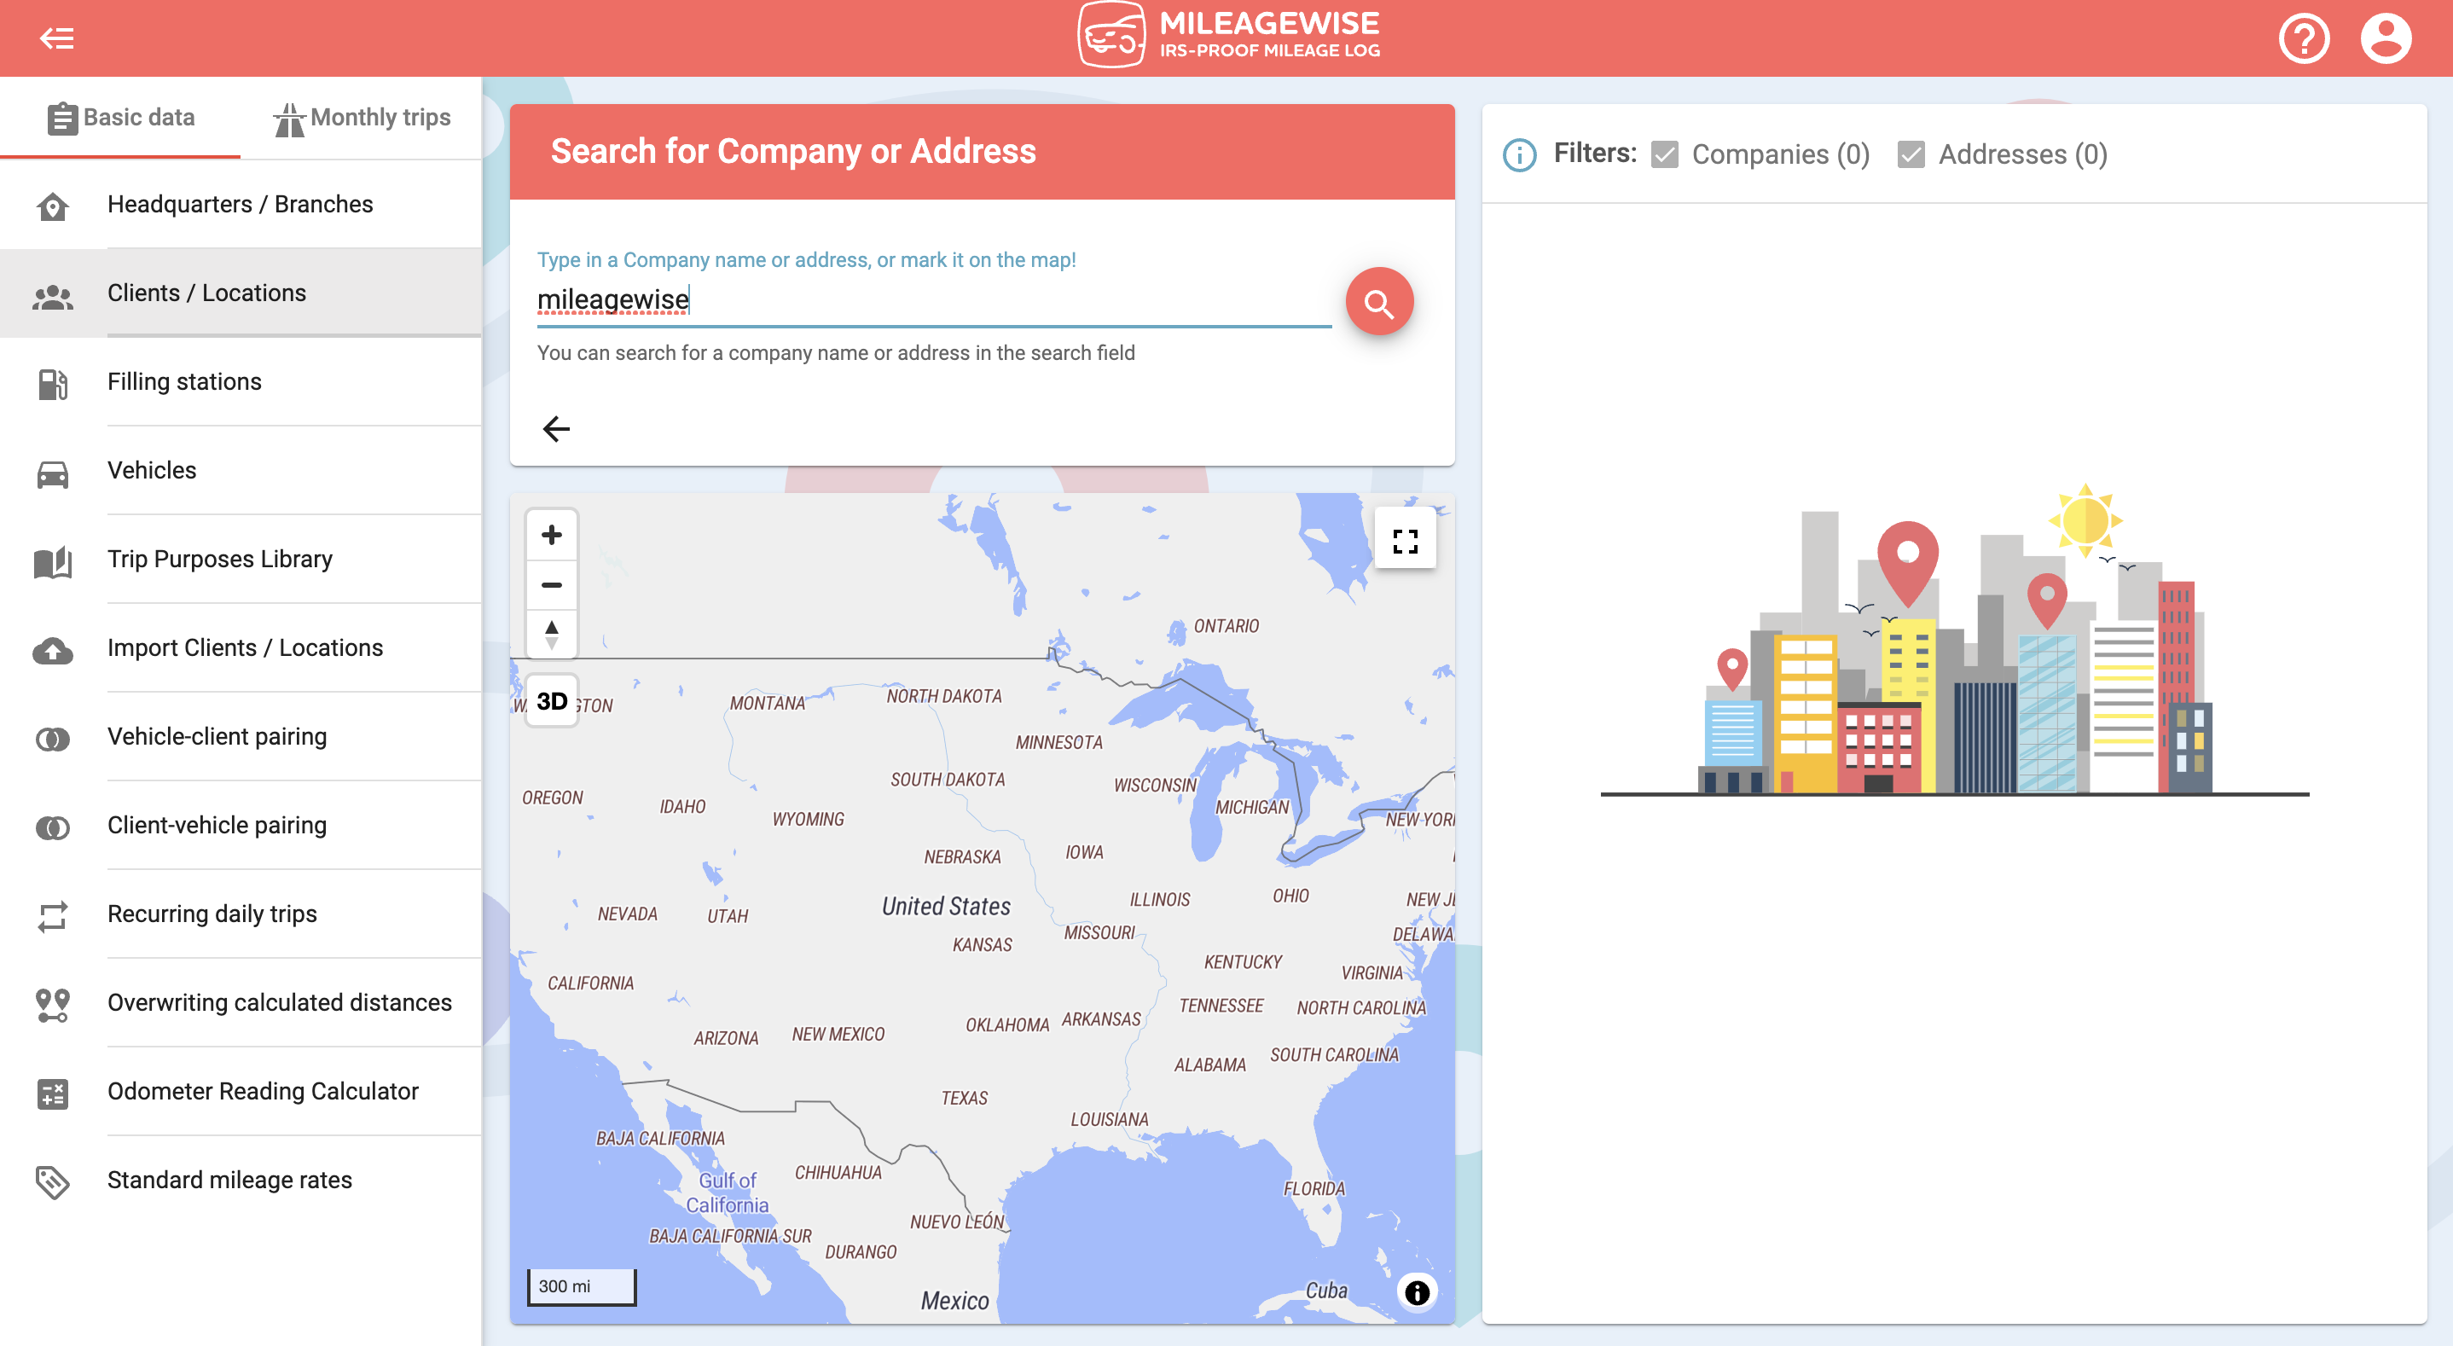The width and height of the screenshot is (2453, 1346).
Task: Collapse the sidebar menu arrow icon
Action: coord(56,38)
